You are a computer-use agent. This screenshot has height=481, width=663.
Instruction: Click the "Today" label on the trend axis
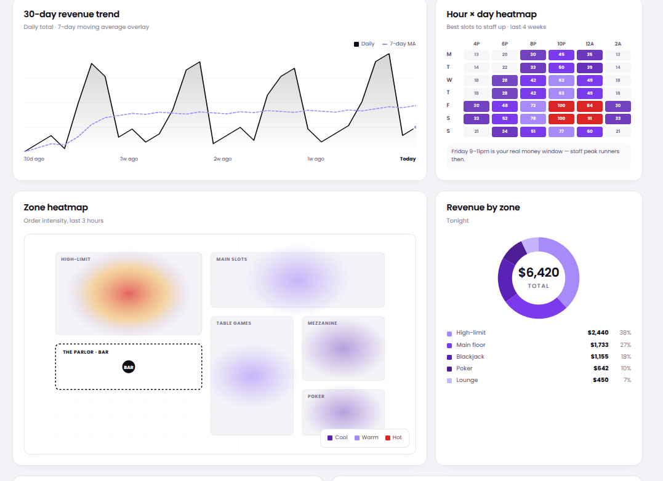[x=408, y=159]
